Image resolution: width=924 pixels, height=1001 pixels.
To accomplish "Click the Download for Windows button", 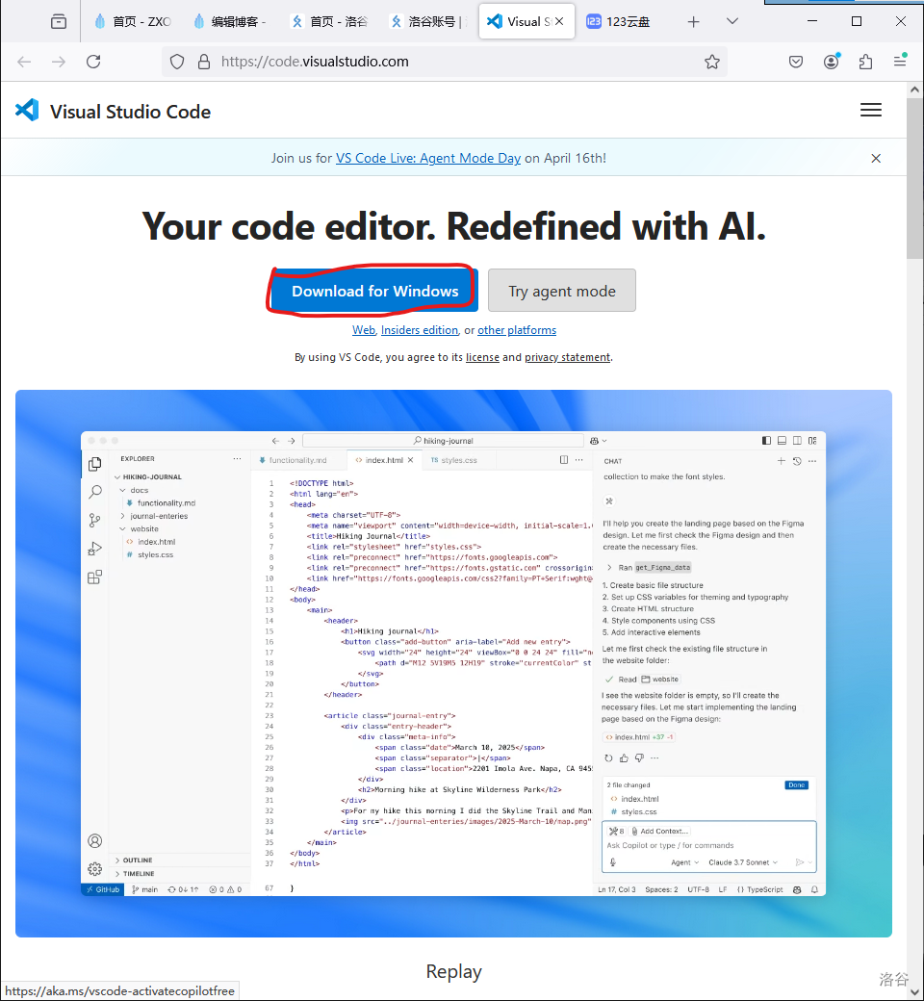I will pos(374,291).
